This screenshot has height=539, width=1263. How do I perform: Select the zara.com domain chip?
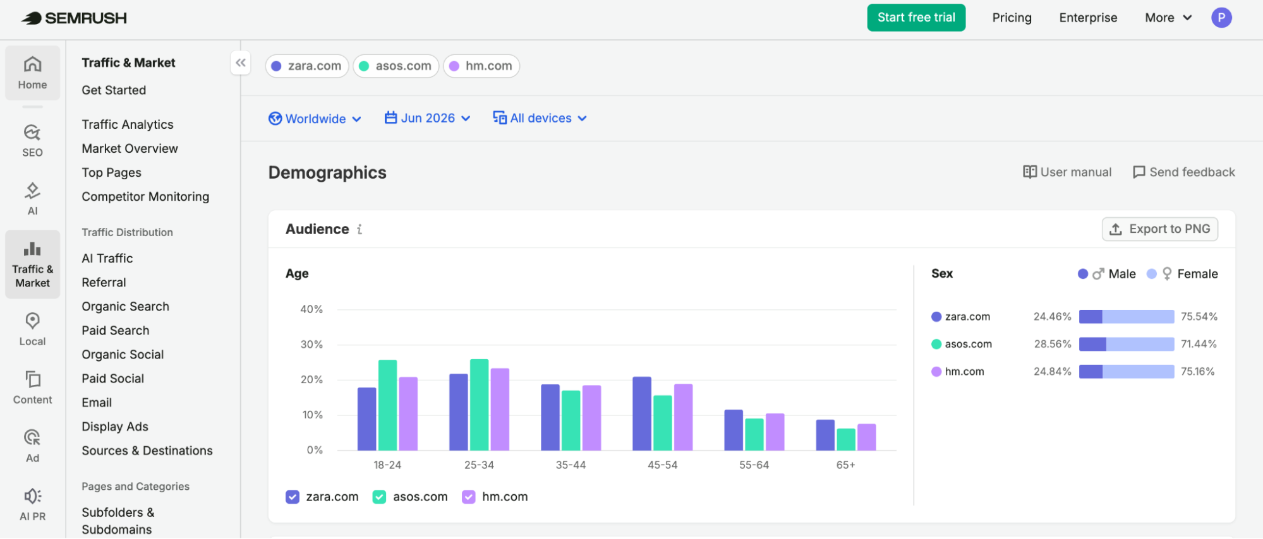[307, 66]
